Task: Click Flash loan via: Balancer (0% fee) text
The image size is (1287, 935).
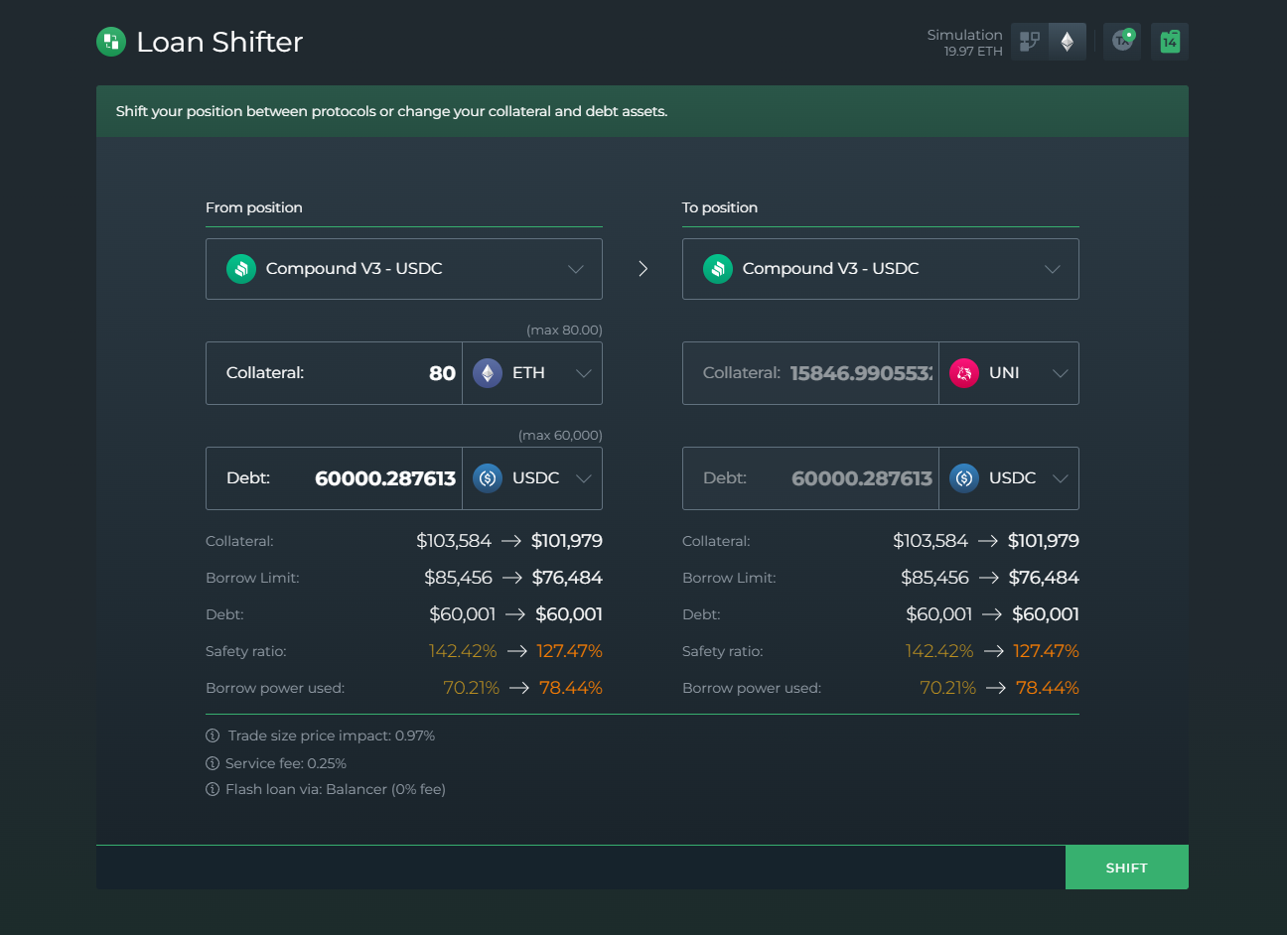Action: tap(336, 789)
